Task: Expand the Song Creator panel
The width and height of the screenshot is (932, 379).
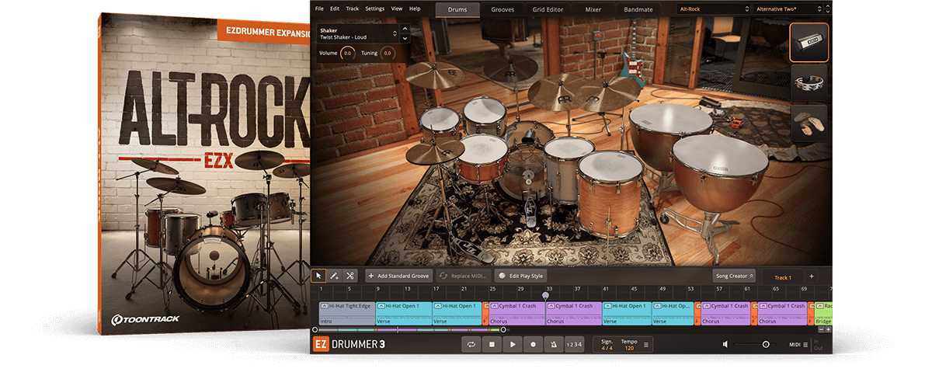Action: coord(734,276)
